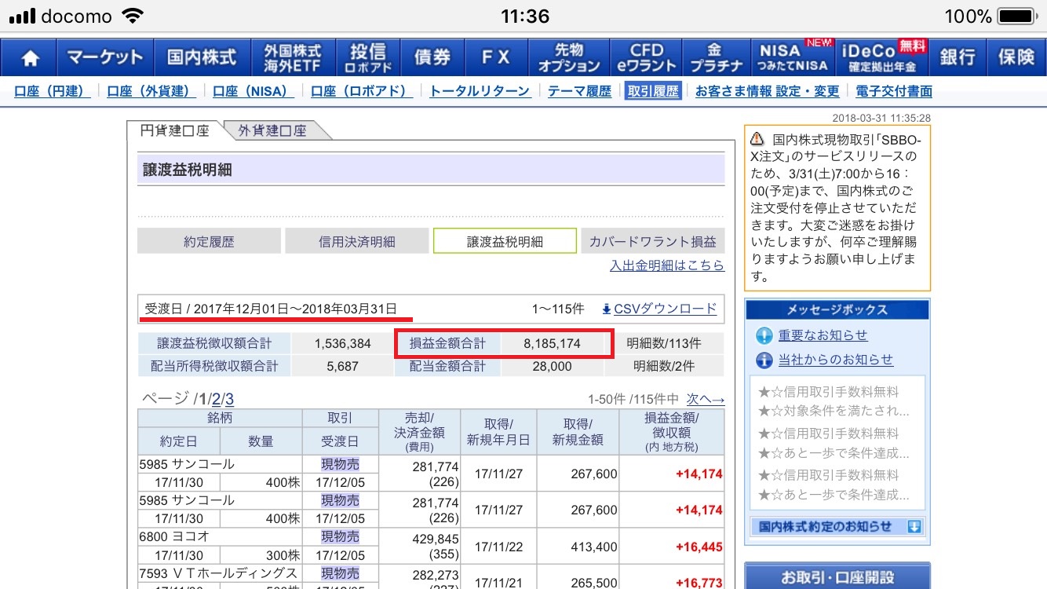Select the 円貨建口座 tab
This screenshot has width=1047, height=589.
coord(174,131)
